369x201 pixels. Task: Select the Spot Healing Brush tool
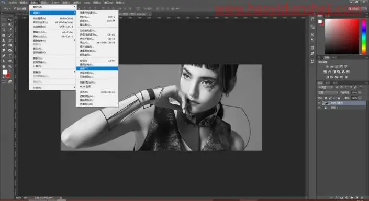4,35
